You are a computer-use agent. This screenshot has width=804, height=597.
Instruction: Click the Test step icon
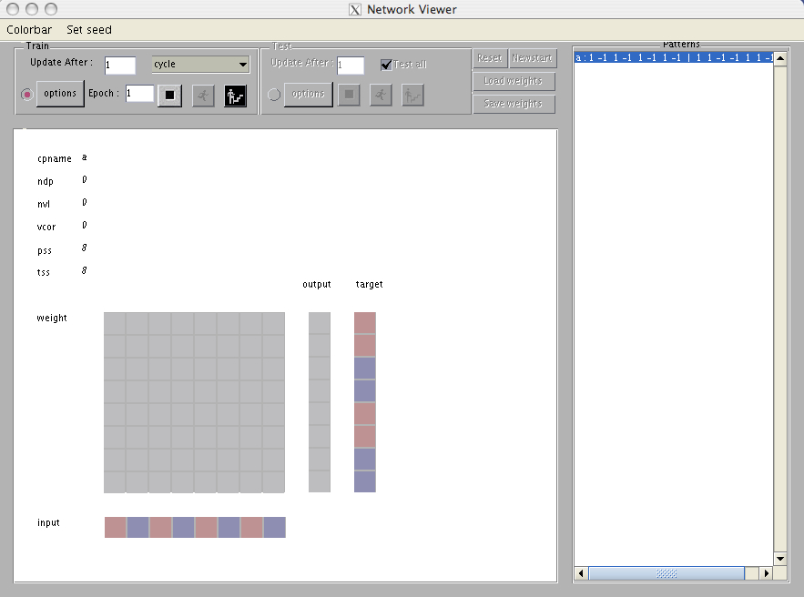pos(412,95)
